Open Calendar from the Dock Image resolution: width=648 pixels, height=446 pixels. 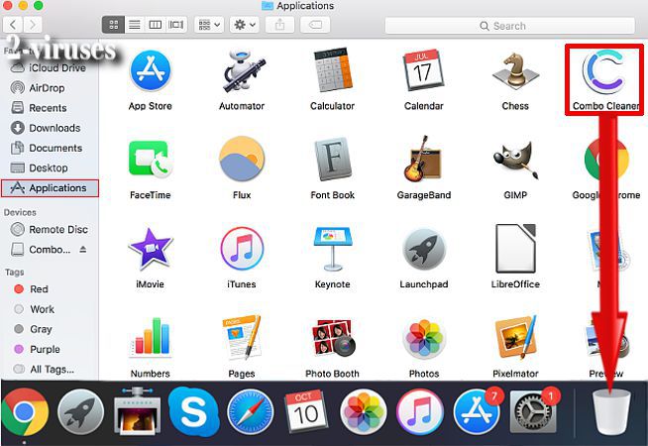[306, 411]
